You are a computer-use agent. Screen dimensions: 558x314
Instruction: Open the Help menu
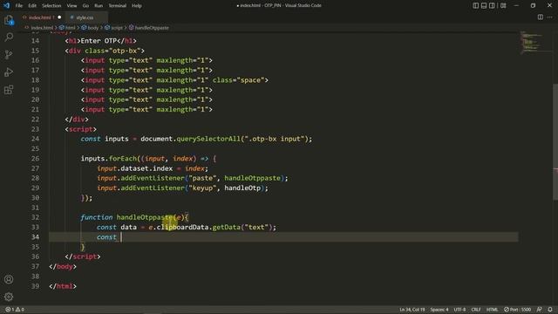137,6
